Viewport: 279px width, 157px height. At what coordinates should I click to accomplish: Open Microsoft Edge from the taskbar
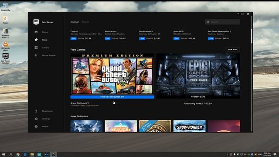click(25, 154)
